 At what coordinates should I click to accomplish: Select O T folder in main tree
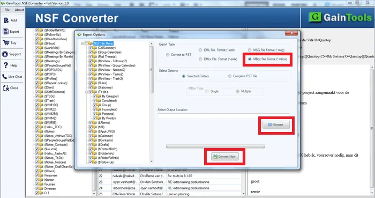(47, 193)
